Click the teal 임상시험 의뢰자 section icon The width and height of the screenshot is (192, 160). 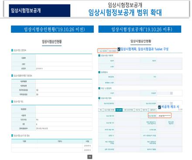(x=99, y=55)
